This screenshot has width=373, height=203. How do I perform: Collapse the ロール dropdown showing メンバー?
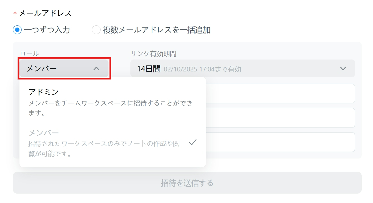[64, 69]
